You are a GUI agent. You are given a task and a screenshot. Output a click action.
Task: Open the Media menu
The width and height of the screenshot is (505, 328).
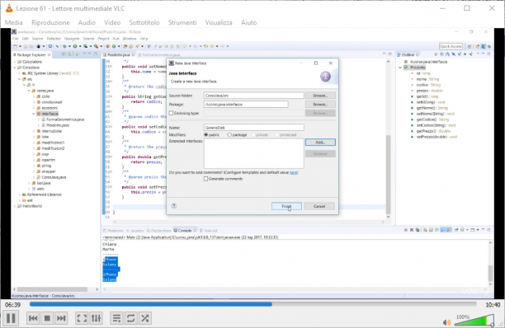(x=13, y=22)
